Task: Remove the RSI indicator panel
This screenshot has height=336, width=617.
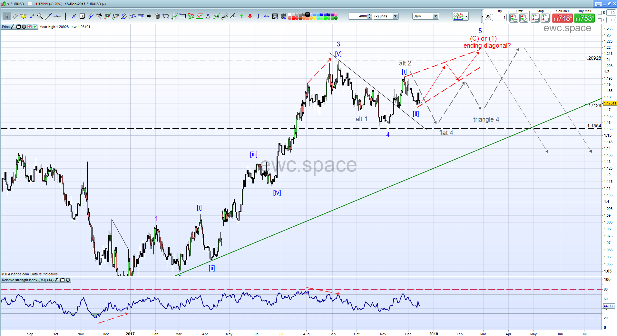Action: [68, 280]
